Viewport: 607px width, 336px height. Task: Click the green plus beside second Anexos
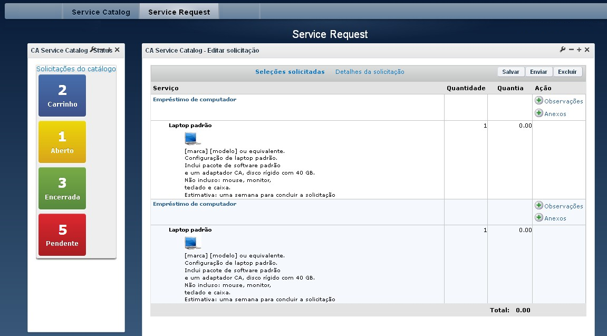coord(538,217)
